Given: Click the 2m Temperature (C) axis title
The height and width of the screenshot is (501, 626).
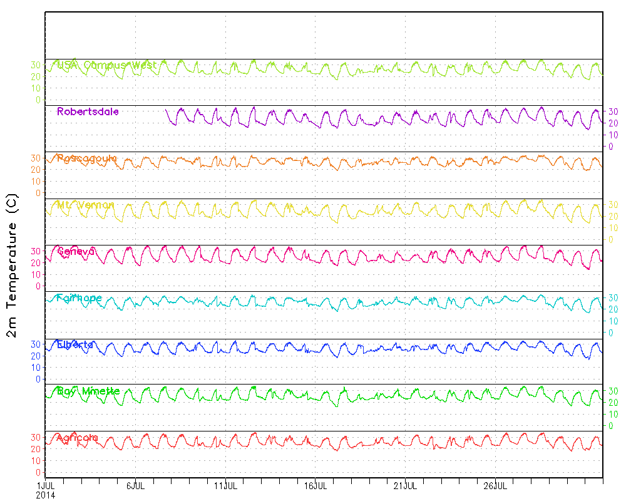Looking at the screenshot, I should [x=13, y=272].
